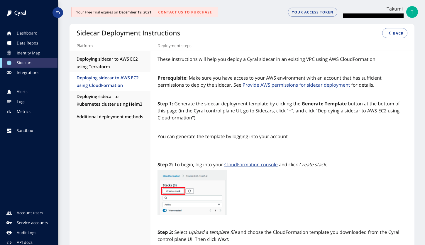This screenshot has height=245, width=425.
Task: Click the YOUR ACCESS TOKEN button
Action: [312, 12]
